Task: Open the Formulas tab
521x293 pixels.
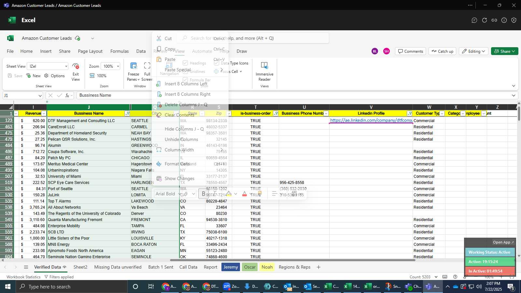Action: [120, 51]
